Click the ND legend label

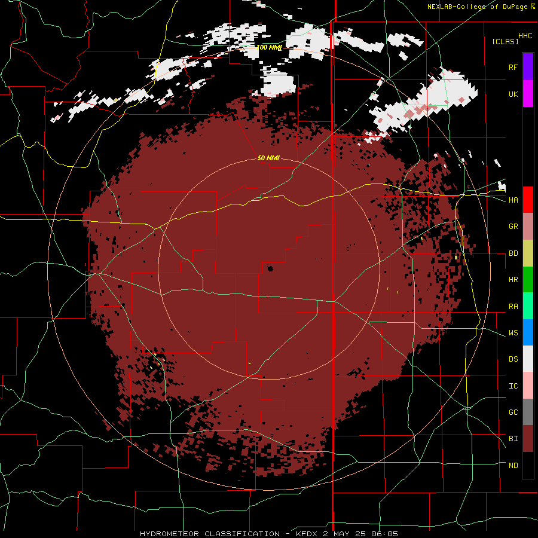(513, 466)
